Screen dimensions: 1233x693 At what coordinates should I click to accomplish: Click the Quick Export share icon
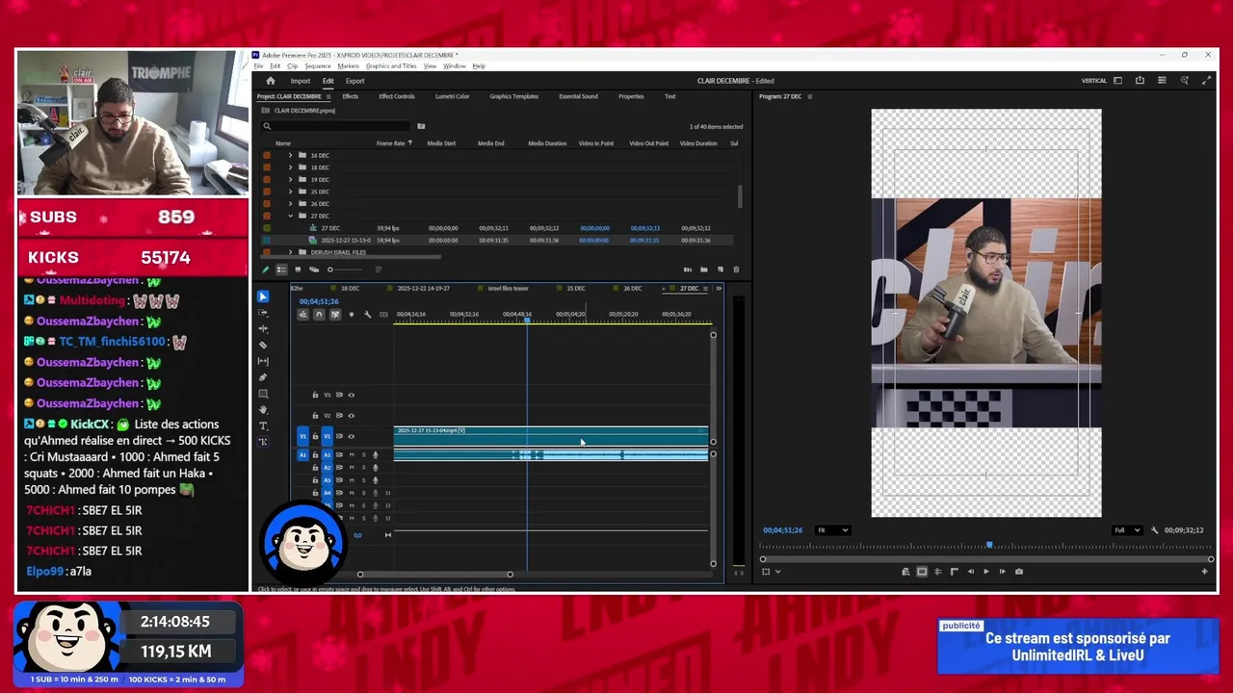1140,81
